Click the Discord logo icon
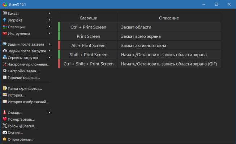Screen dimensions: 236x144 [5, 132]
